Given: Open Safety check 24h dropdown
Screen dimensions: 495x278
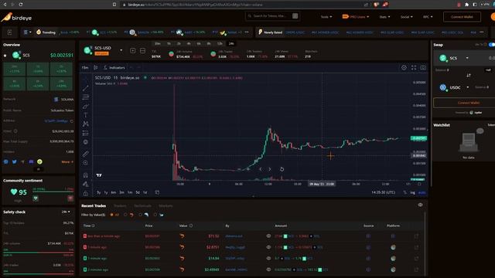Looking at the screenshot, I should pyautogui.click(x=66, y=212).
